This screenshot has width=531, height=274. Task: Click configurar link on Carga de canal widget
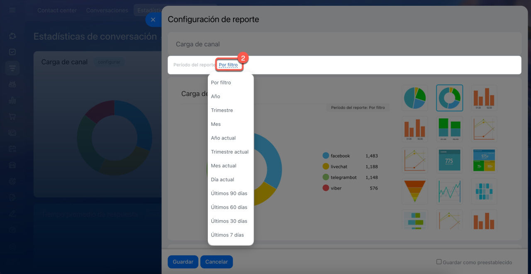point(109,62)
